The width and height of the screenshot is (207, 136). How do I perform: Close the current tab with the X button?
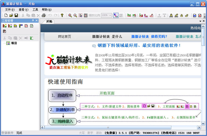[204, 21]
